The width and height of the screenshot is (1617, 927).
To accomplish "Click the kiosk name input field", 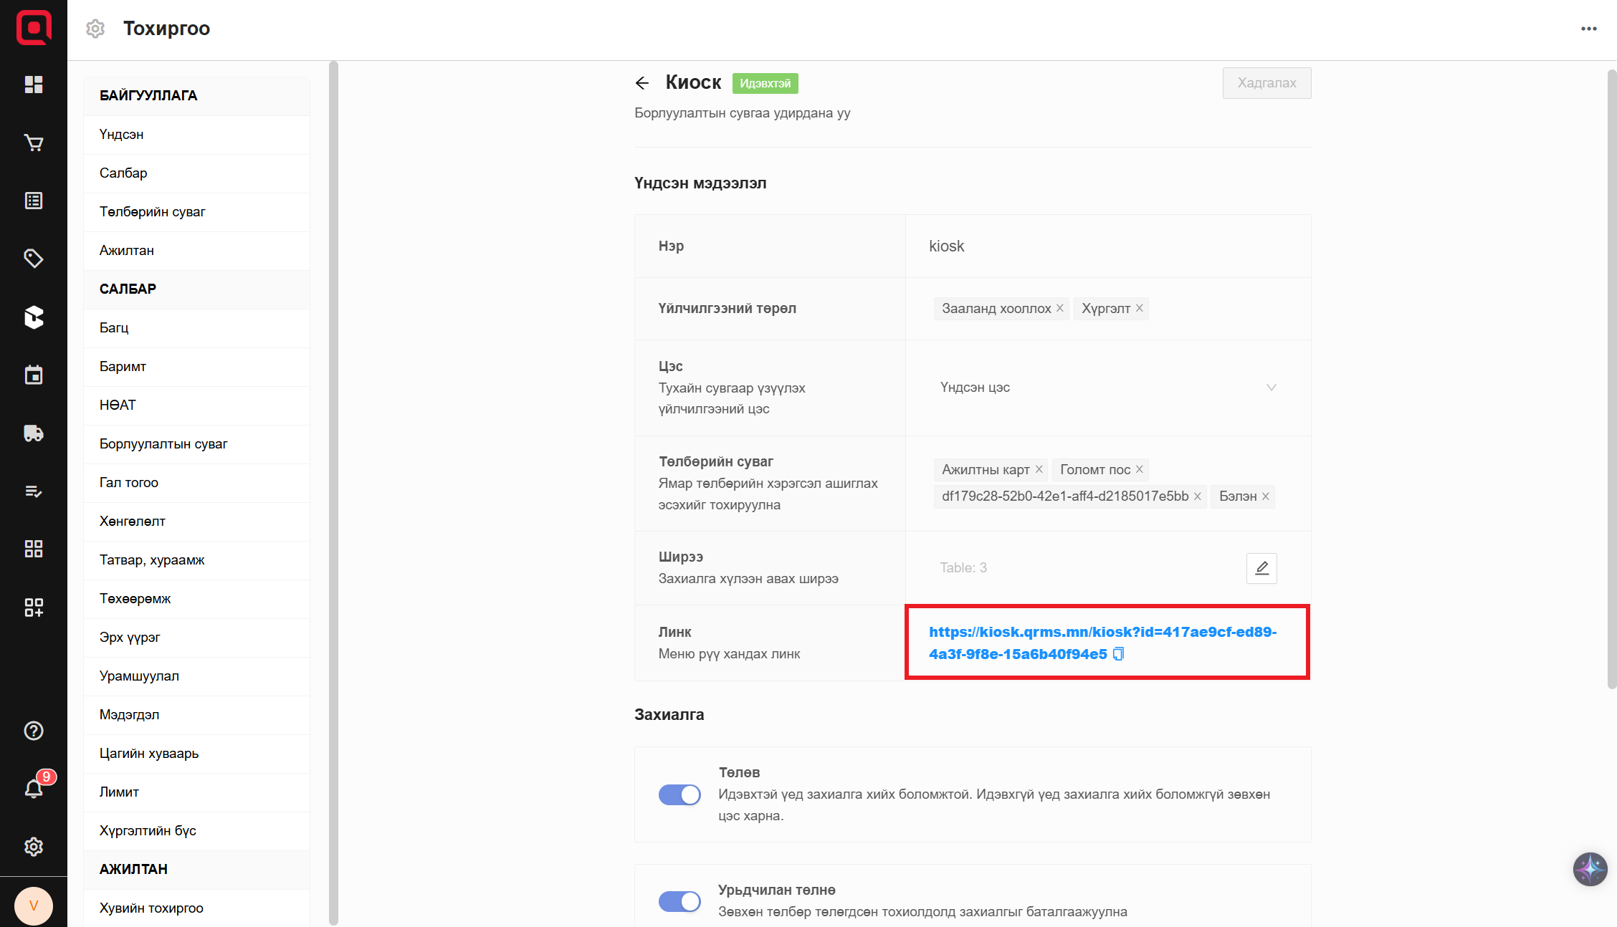I will tap(1107, 246).
